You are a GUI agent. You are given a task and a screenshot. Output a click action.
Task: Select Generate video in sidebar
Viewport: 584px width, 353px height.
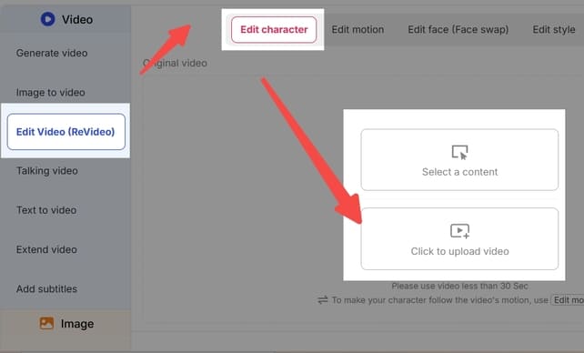(52, 53)
